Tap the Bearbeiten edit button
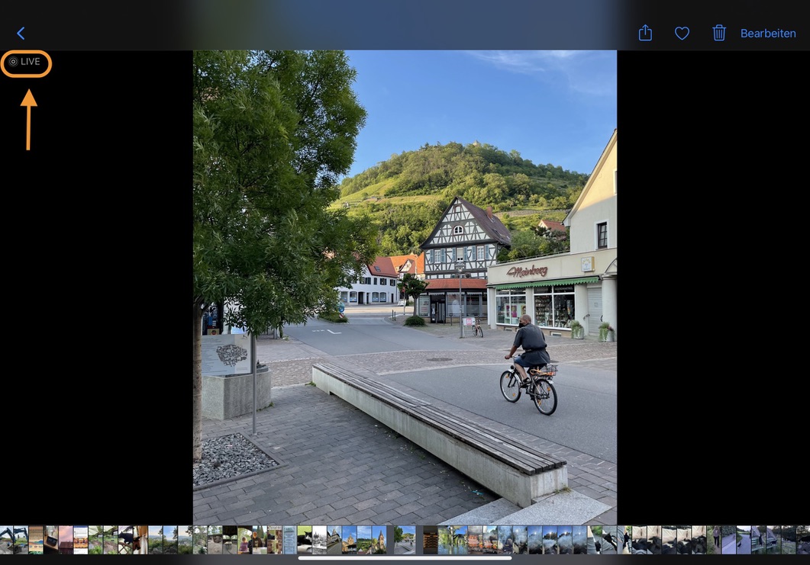This screenshot has width=810, height=565. [x=768, y=34]
